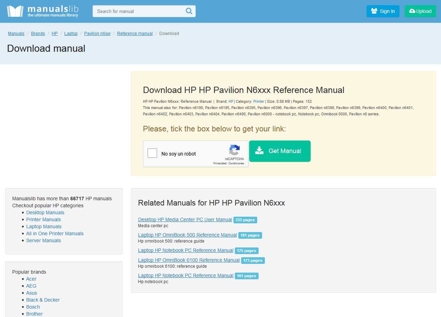This screenshot has width=441, height=317.
Task: Click the '66717' manuals count
Action: pos(77,199)
